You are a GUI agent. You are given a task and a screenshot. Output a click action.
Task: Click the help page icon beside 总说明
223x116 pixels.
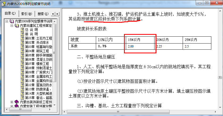click(x=22, y=30)
